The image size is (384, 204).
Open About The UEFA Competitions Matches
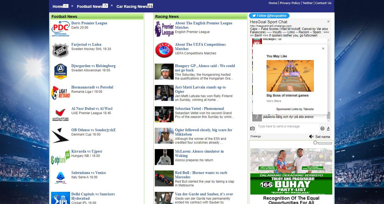(x=200, y=47)
